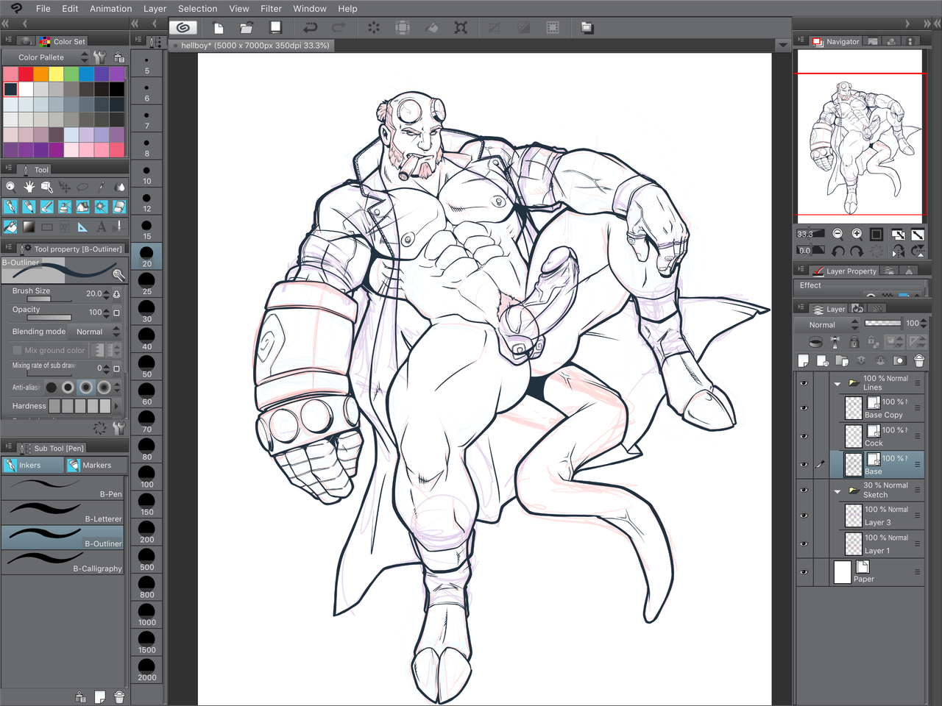Open the color set wrench settings

point(100,57)
